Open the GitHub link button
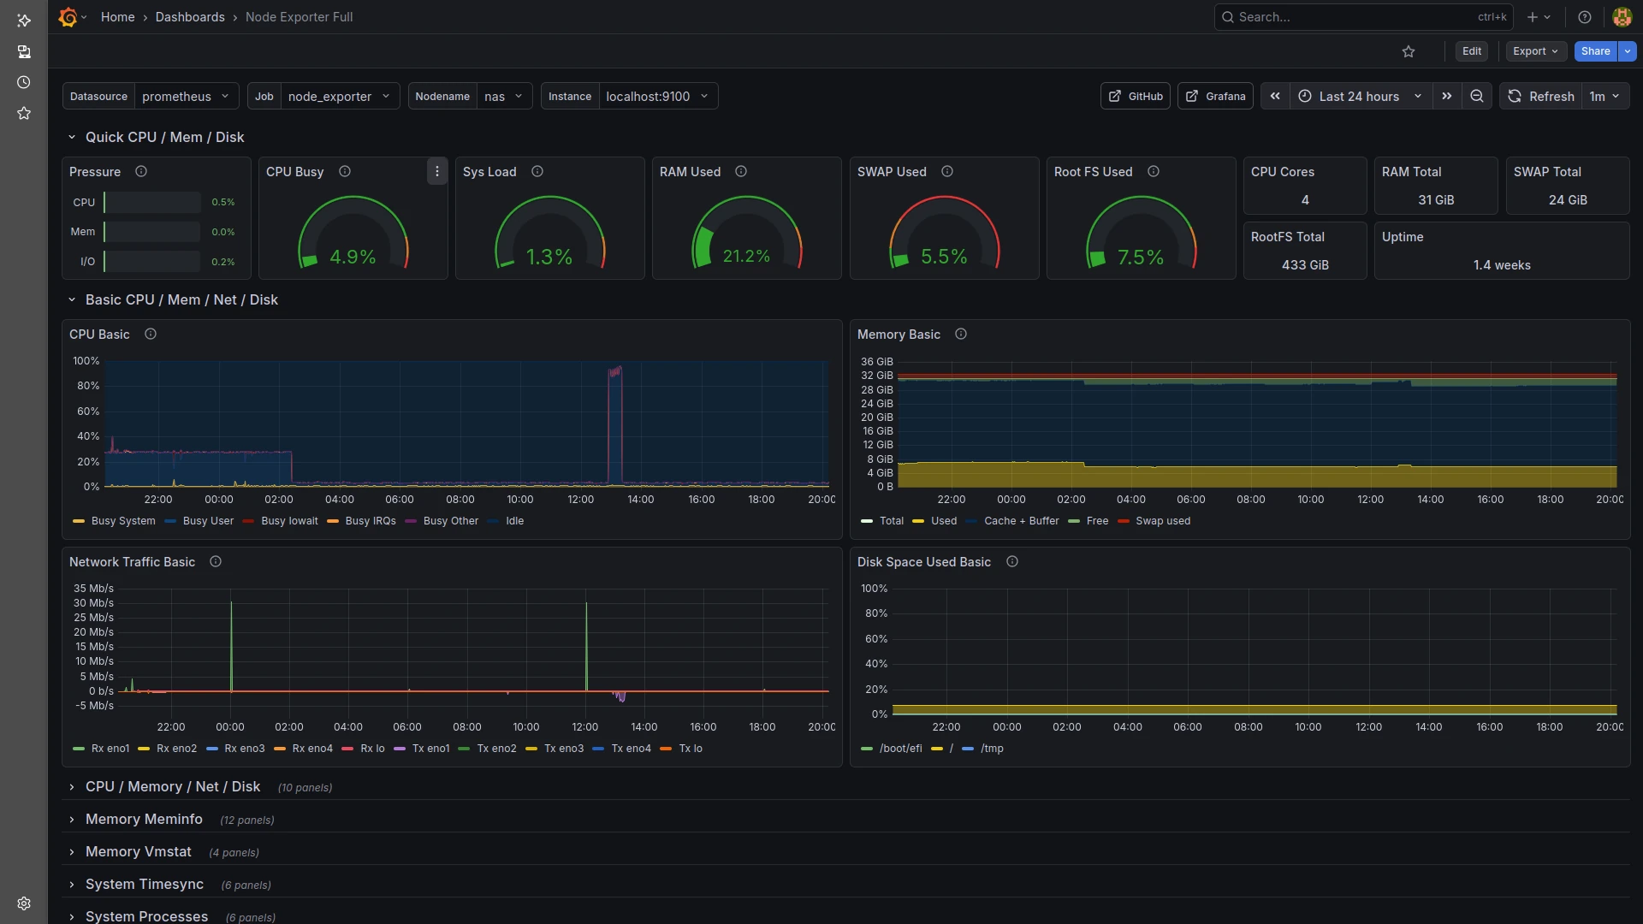This screenshot has height=924, width=1643. click(1136, 96)
